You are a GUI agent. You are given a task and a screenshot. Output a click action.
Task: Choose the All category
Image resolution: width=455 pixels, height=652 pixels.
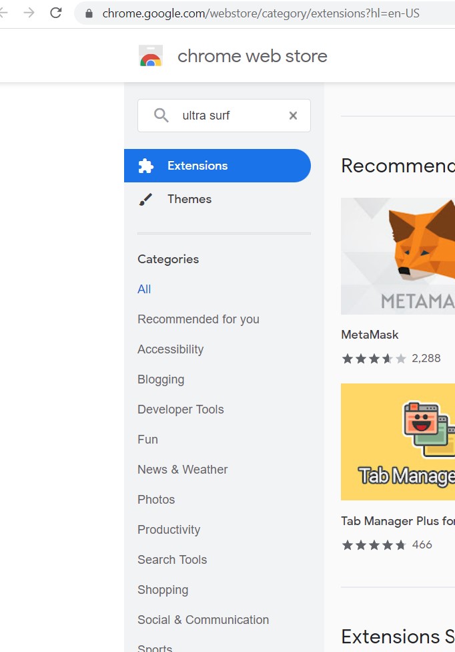coord(144,289)
